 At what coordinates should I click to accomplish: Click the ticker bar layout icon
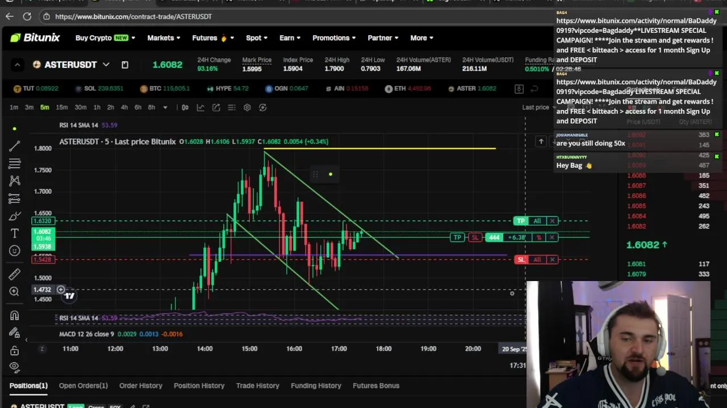519,89
